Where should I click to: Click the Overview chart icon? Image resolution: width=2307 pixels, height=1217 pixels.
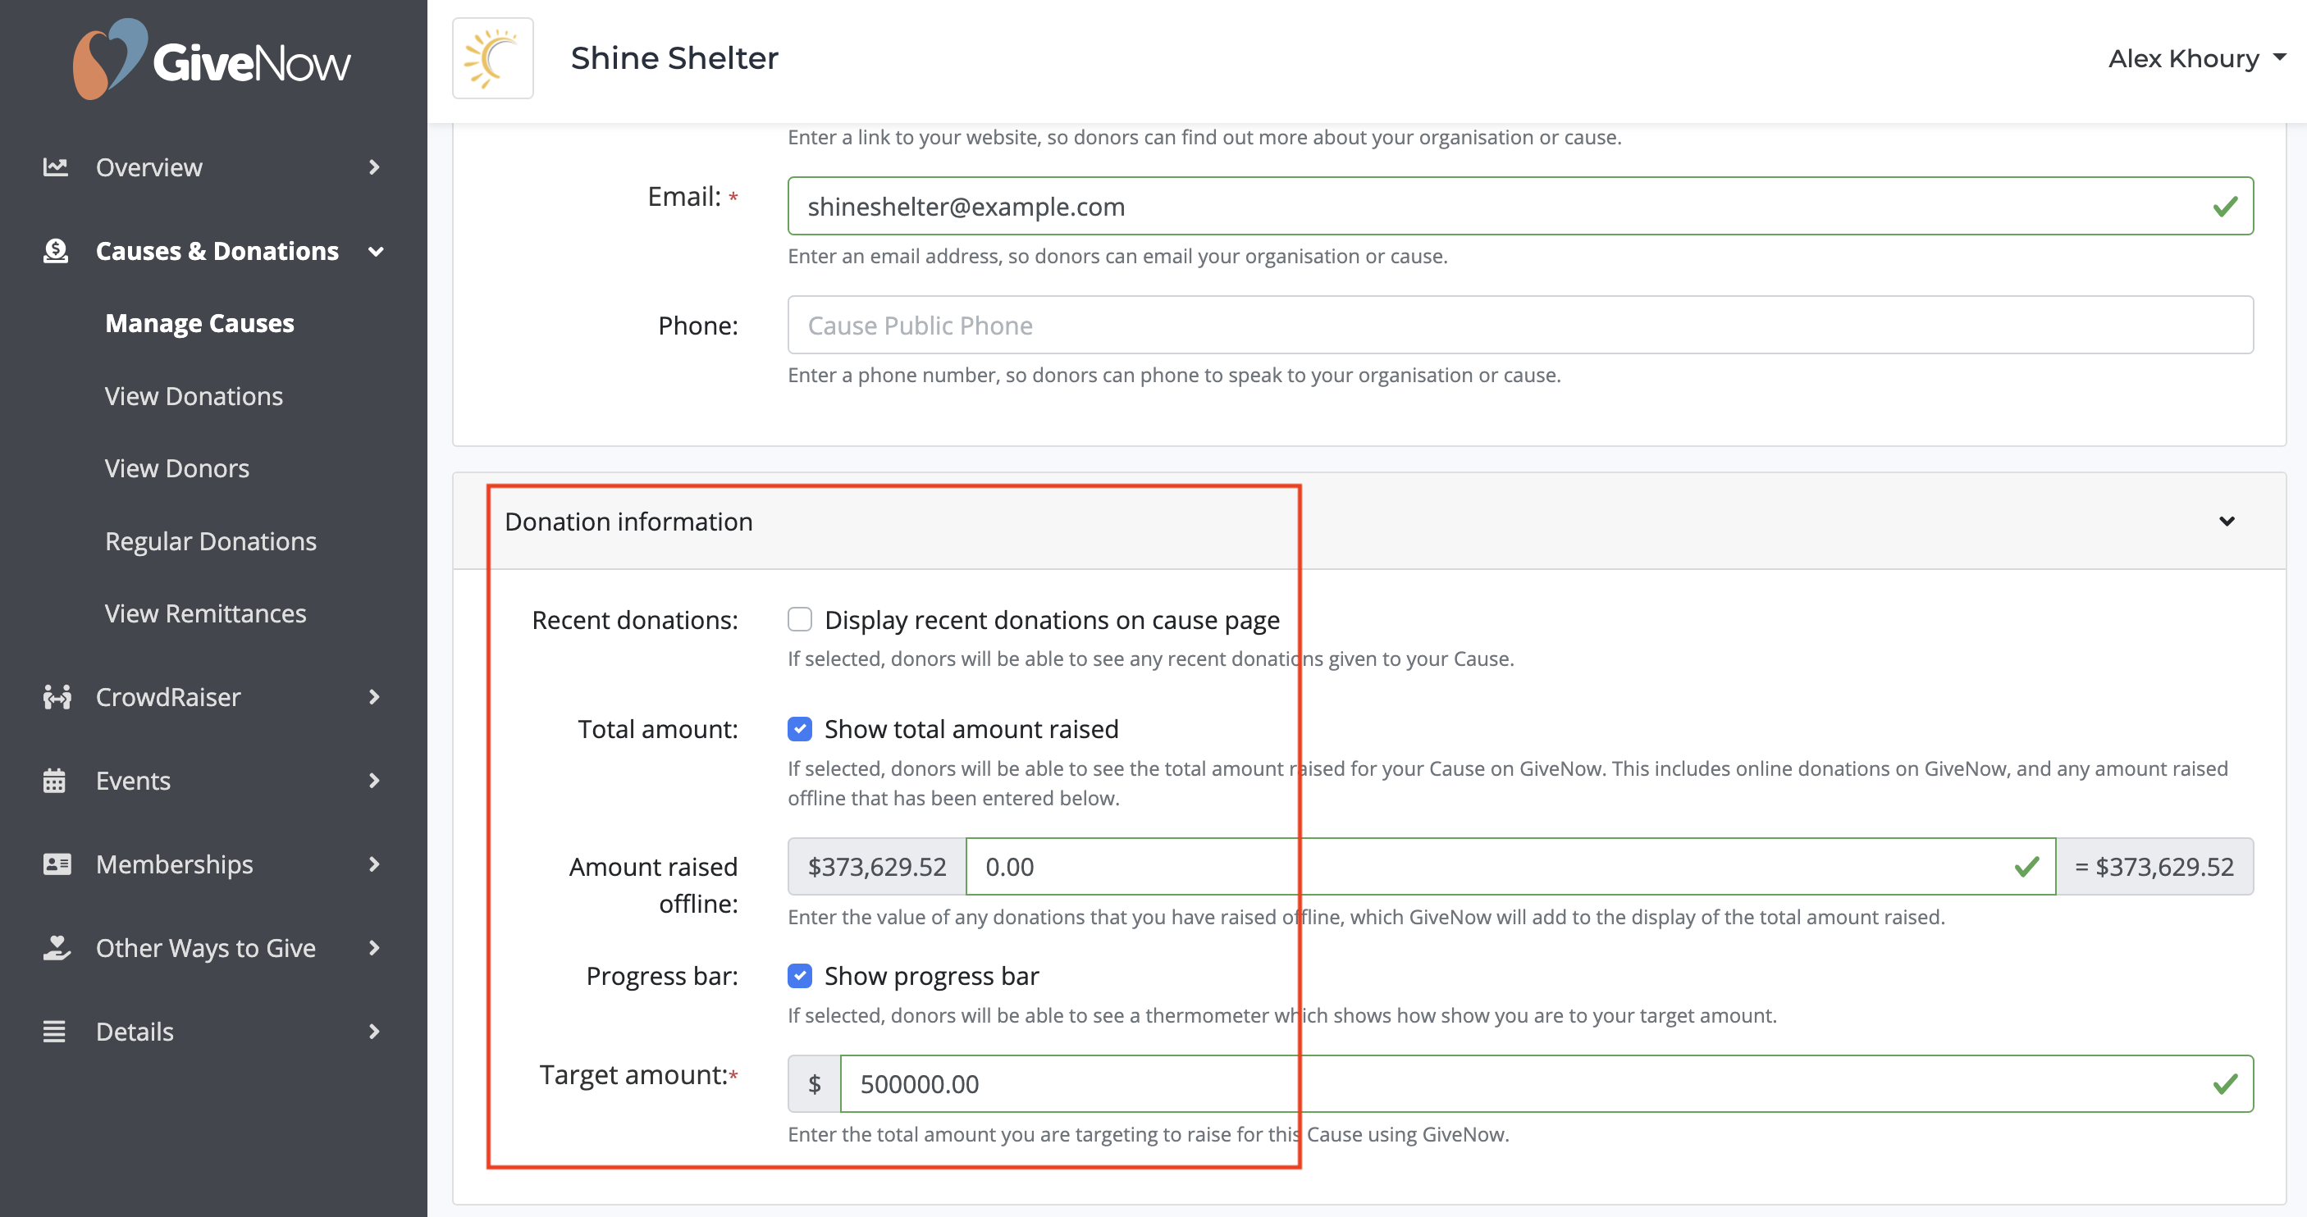coord(56,167)
